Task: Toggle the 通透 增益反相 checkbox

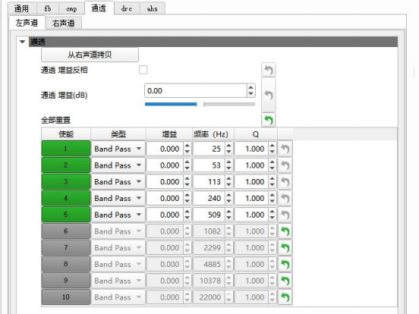Action: tap(143, 70)
